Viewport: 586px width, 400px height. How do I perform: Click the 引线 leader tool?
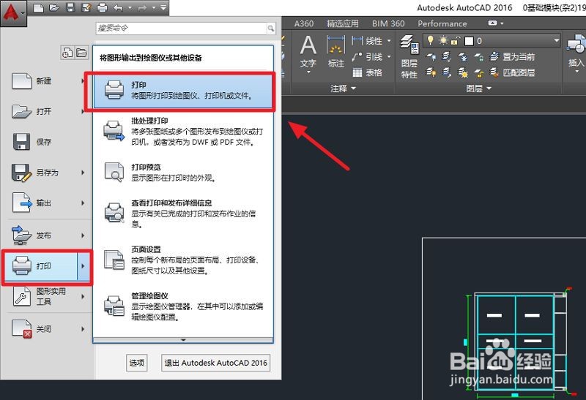point(368,57)
